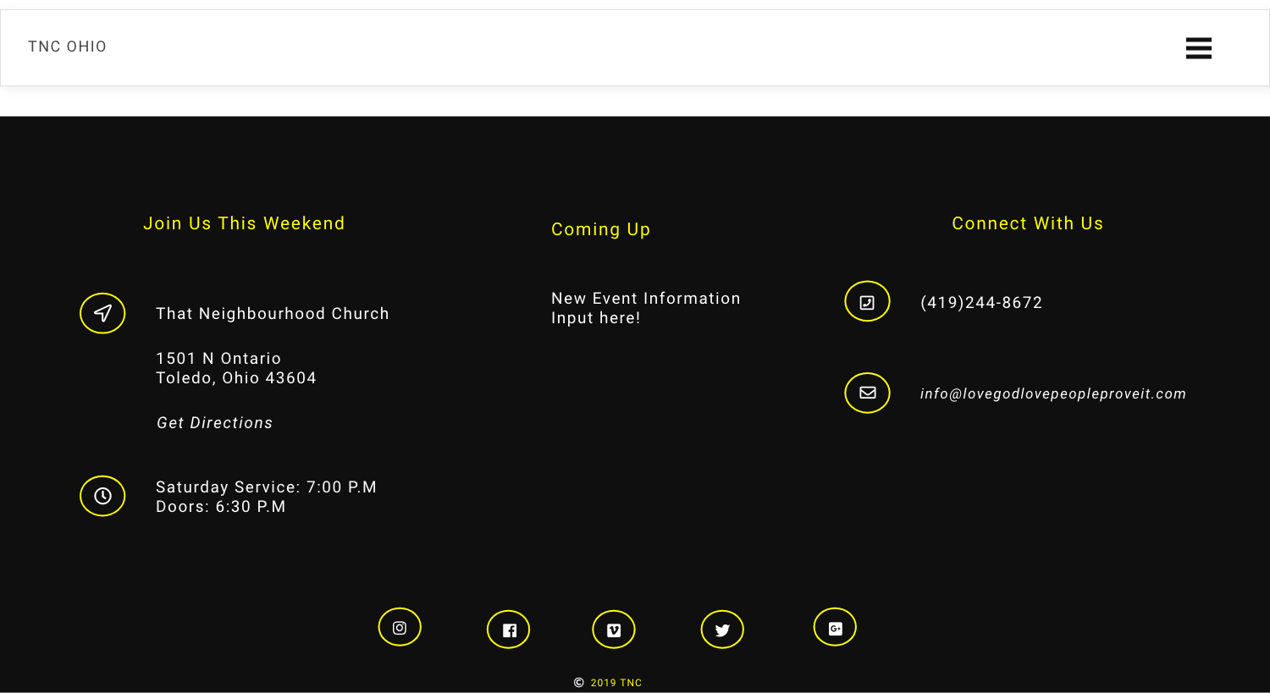Select the Coming Up section heading

click(601, 229)
